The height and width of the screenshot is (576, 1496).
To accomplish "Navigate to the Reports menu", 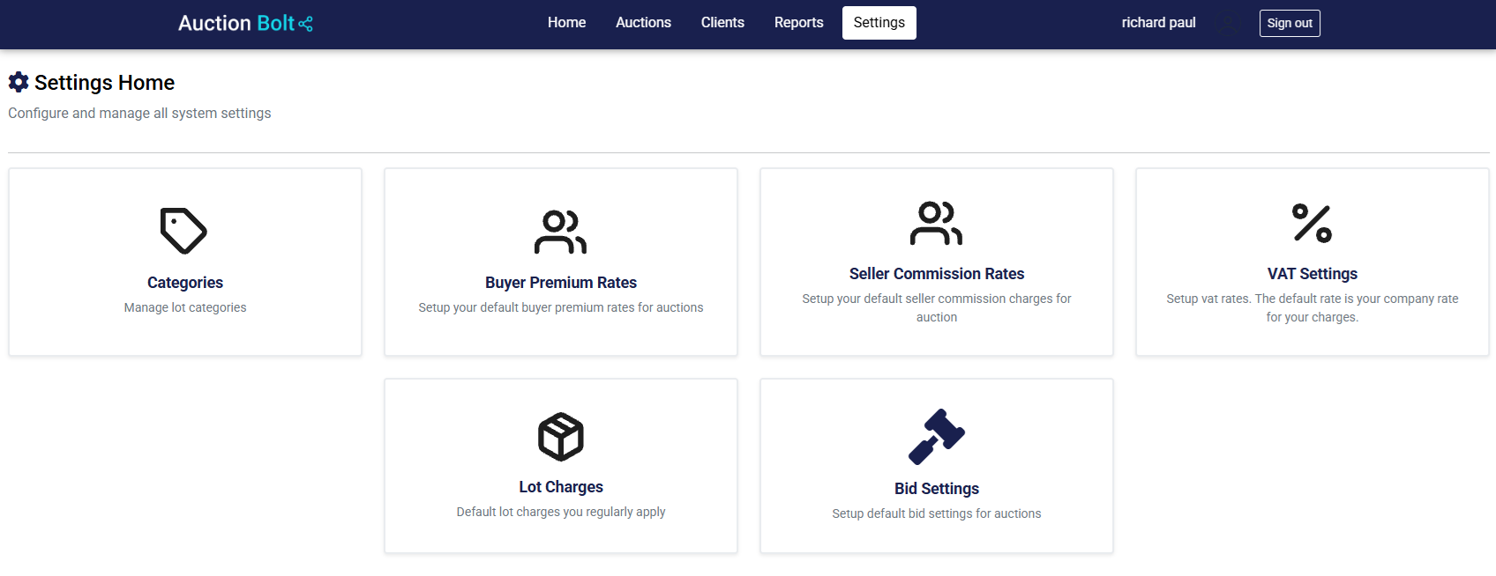I will click(x=798, y=23).
